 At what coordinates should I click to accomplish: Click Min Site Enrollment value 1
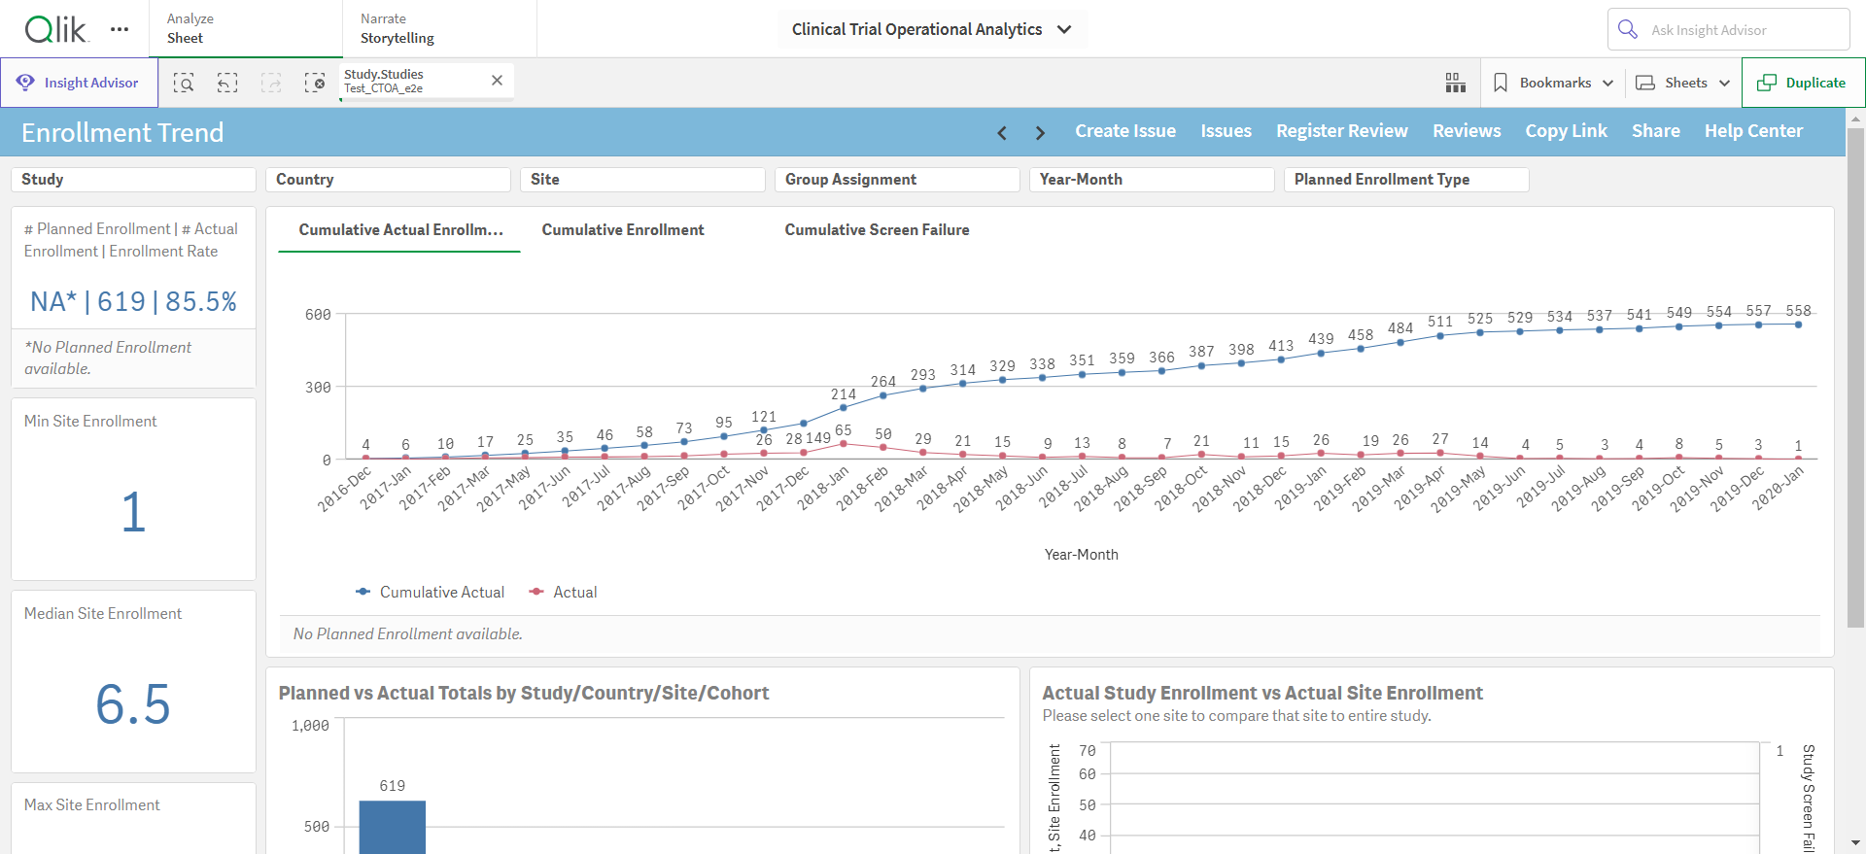click(x=133, y=512)
